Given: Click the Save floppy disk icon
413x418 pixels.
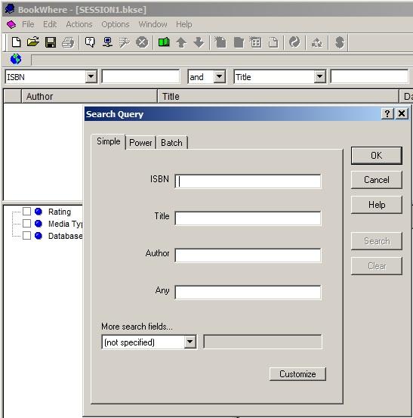Looking at the screenshot, I should [x=51, y=42].
